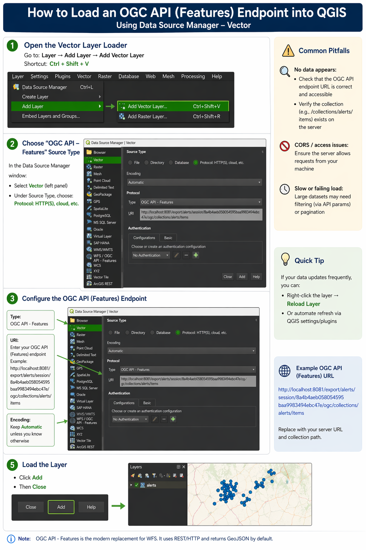The image size is (366, 550).
Task: Select Delimited Text icon in step 2 dialog
Action: point(89,187)
